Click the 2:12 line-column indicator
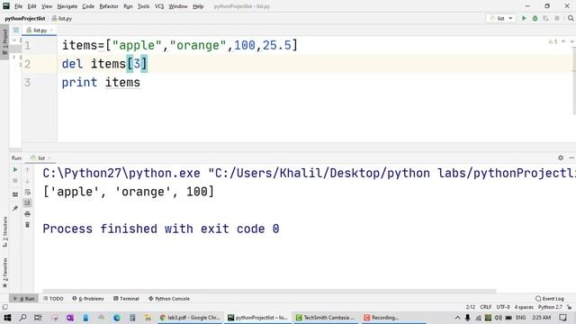Viewport: 576px width, 324px height. (x=471, y=307)
